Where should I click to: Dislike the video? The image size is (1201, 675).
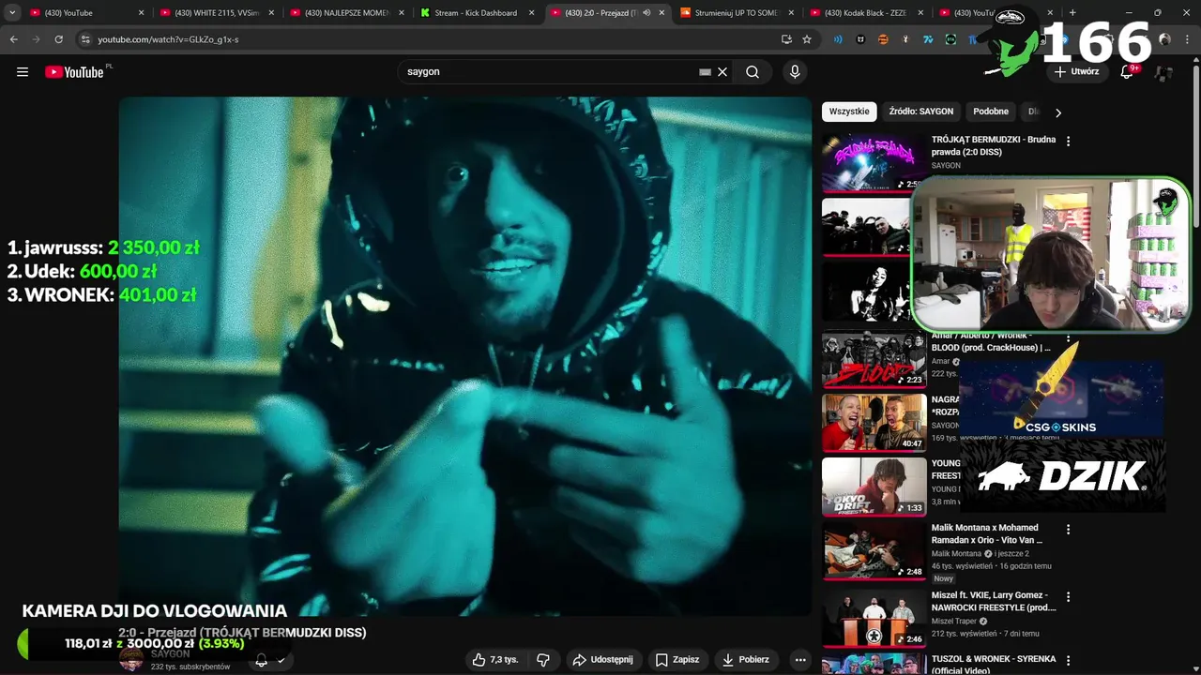coord(542,660)
